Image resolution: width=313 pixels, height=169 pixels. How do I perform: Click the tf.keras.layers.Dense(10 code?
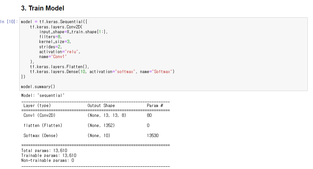click(x=58, y=72)
